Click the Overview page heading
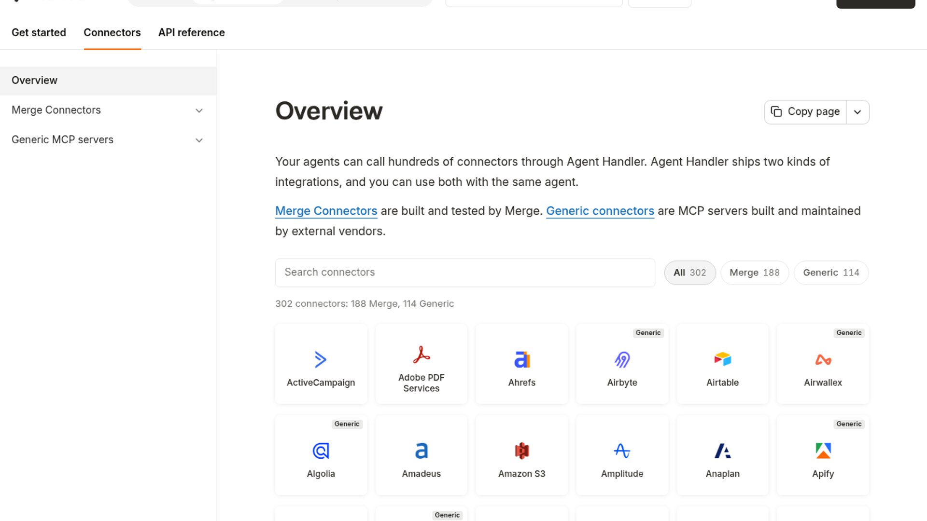The height and width of the screenshot is (521, 927). tap(329, 111)
